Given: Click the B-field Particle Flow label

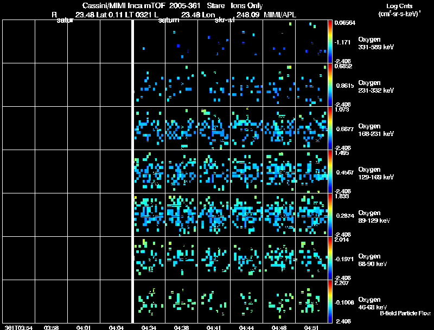Looking at the screenshot, I should [405, 313].
